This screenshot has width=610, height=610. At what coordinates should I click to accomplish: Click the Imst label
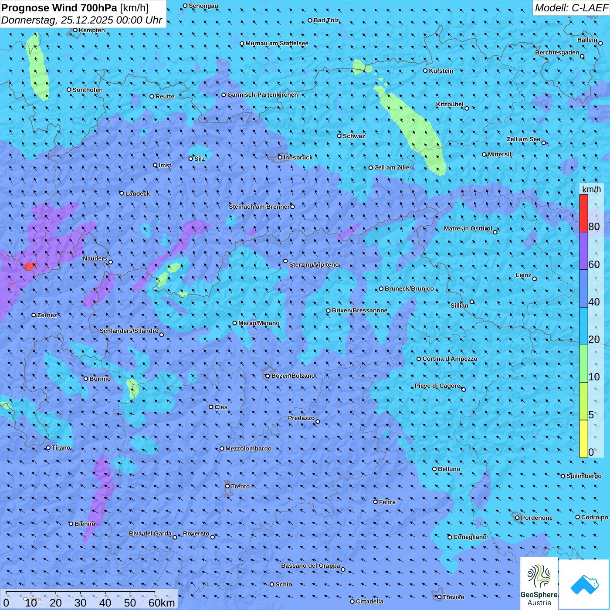coord(165,166)
